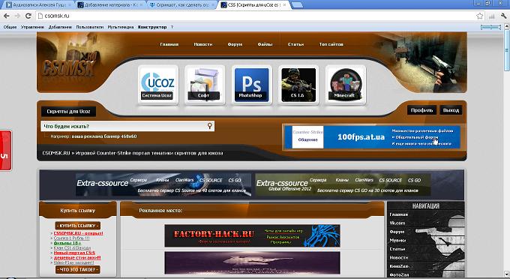510x279 pixels.
Task: Open the Софт category icon
Action: click(x=205, y=85)
